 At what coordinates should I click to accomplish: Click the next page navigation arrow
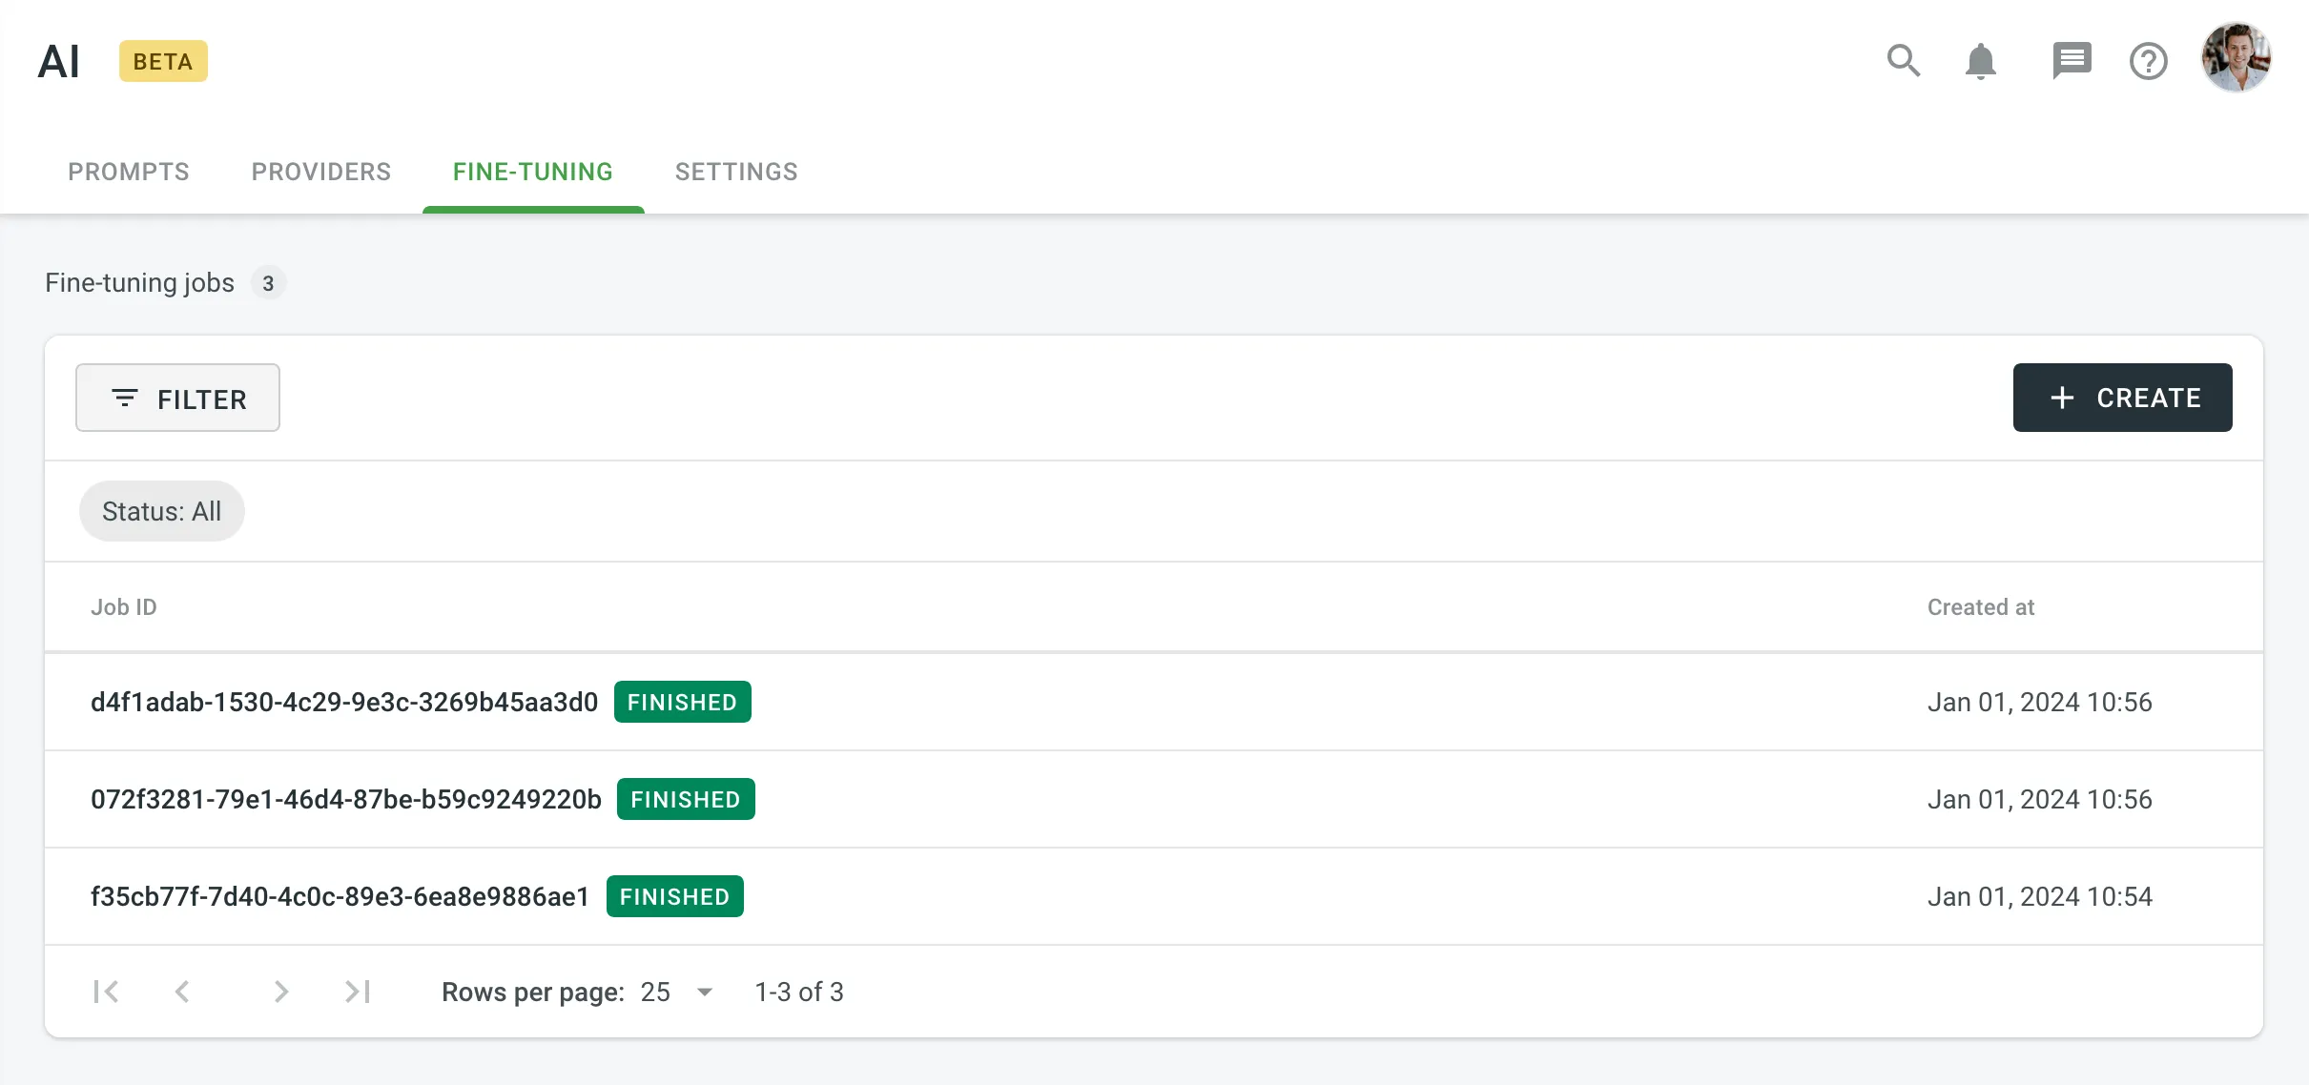tap(278, 991)
